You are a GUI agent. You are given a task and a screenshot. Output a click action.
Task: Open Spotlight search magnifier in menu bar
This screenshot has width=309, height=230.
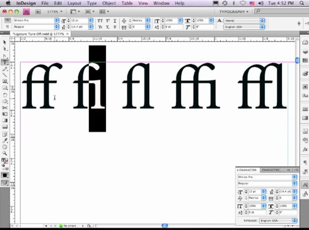[302, 3]
